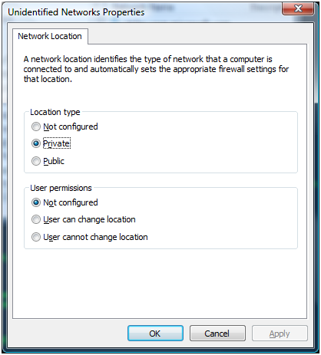Confirm settings with the OK button

pyautogui.click(x=155, y=334)
